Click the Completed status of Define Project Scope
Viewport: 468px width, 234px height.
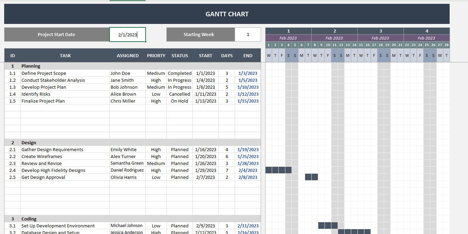click(x=179, y=73)
